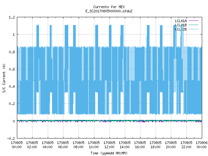Click the 12:00 x-axis tick label
The width and height of the screenshot is (208, 156).
[x=109, y=147]
